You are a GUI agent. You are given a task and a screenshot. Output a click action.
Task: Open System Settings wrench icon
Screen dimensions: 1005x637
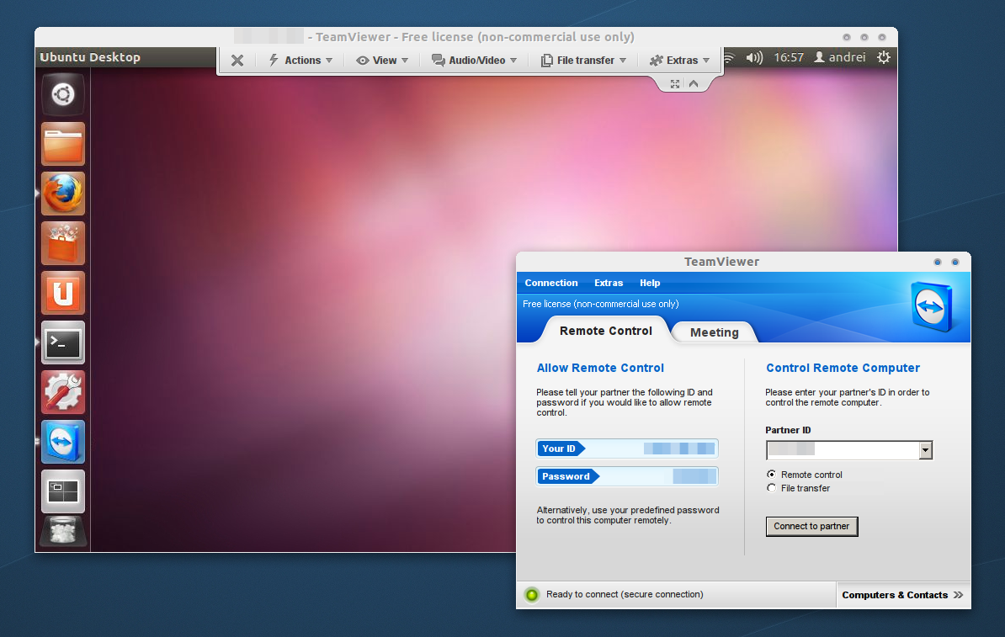pos(63,392)
